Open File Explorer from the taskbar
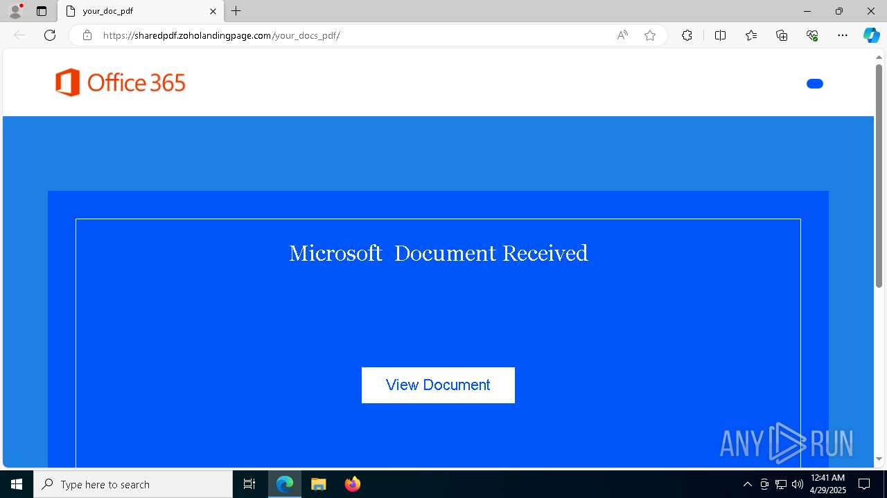Screen dimensions: 887x498 coord(319,484)
